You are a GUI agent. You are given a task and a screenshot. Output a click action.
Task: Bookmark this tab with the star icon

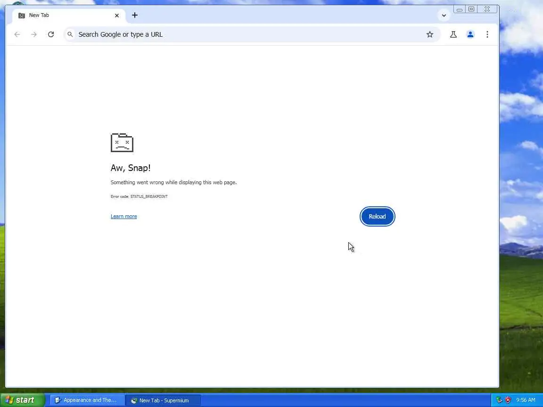point(430,34)
